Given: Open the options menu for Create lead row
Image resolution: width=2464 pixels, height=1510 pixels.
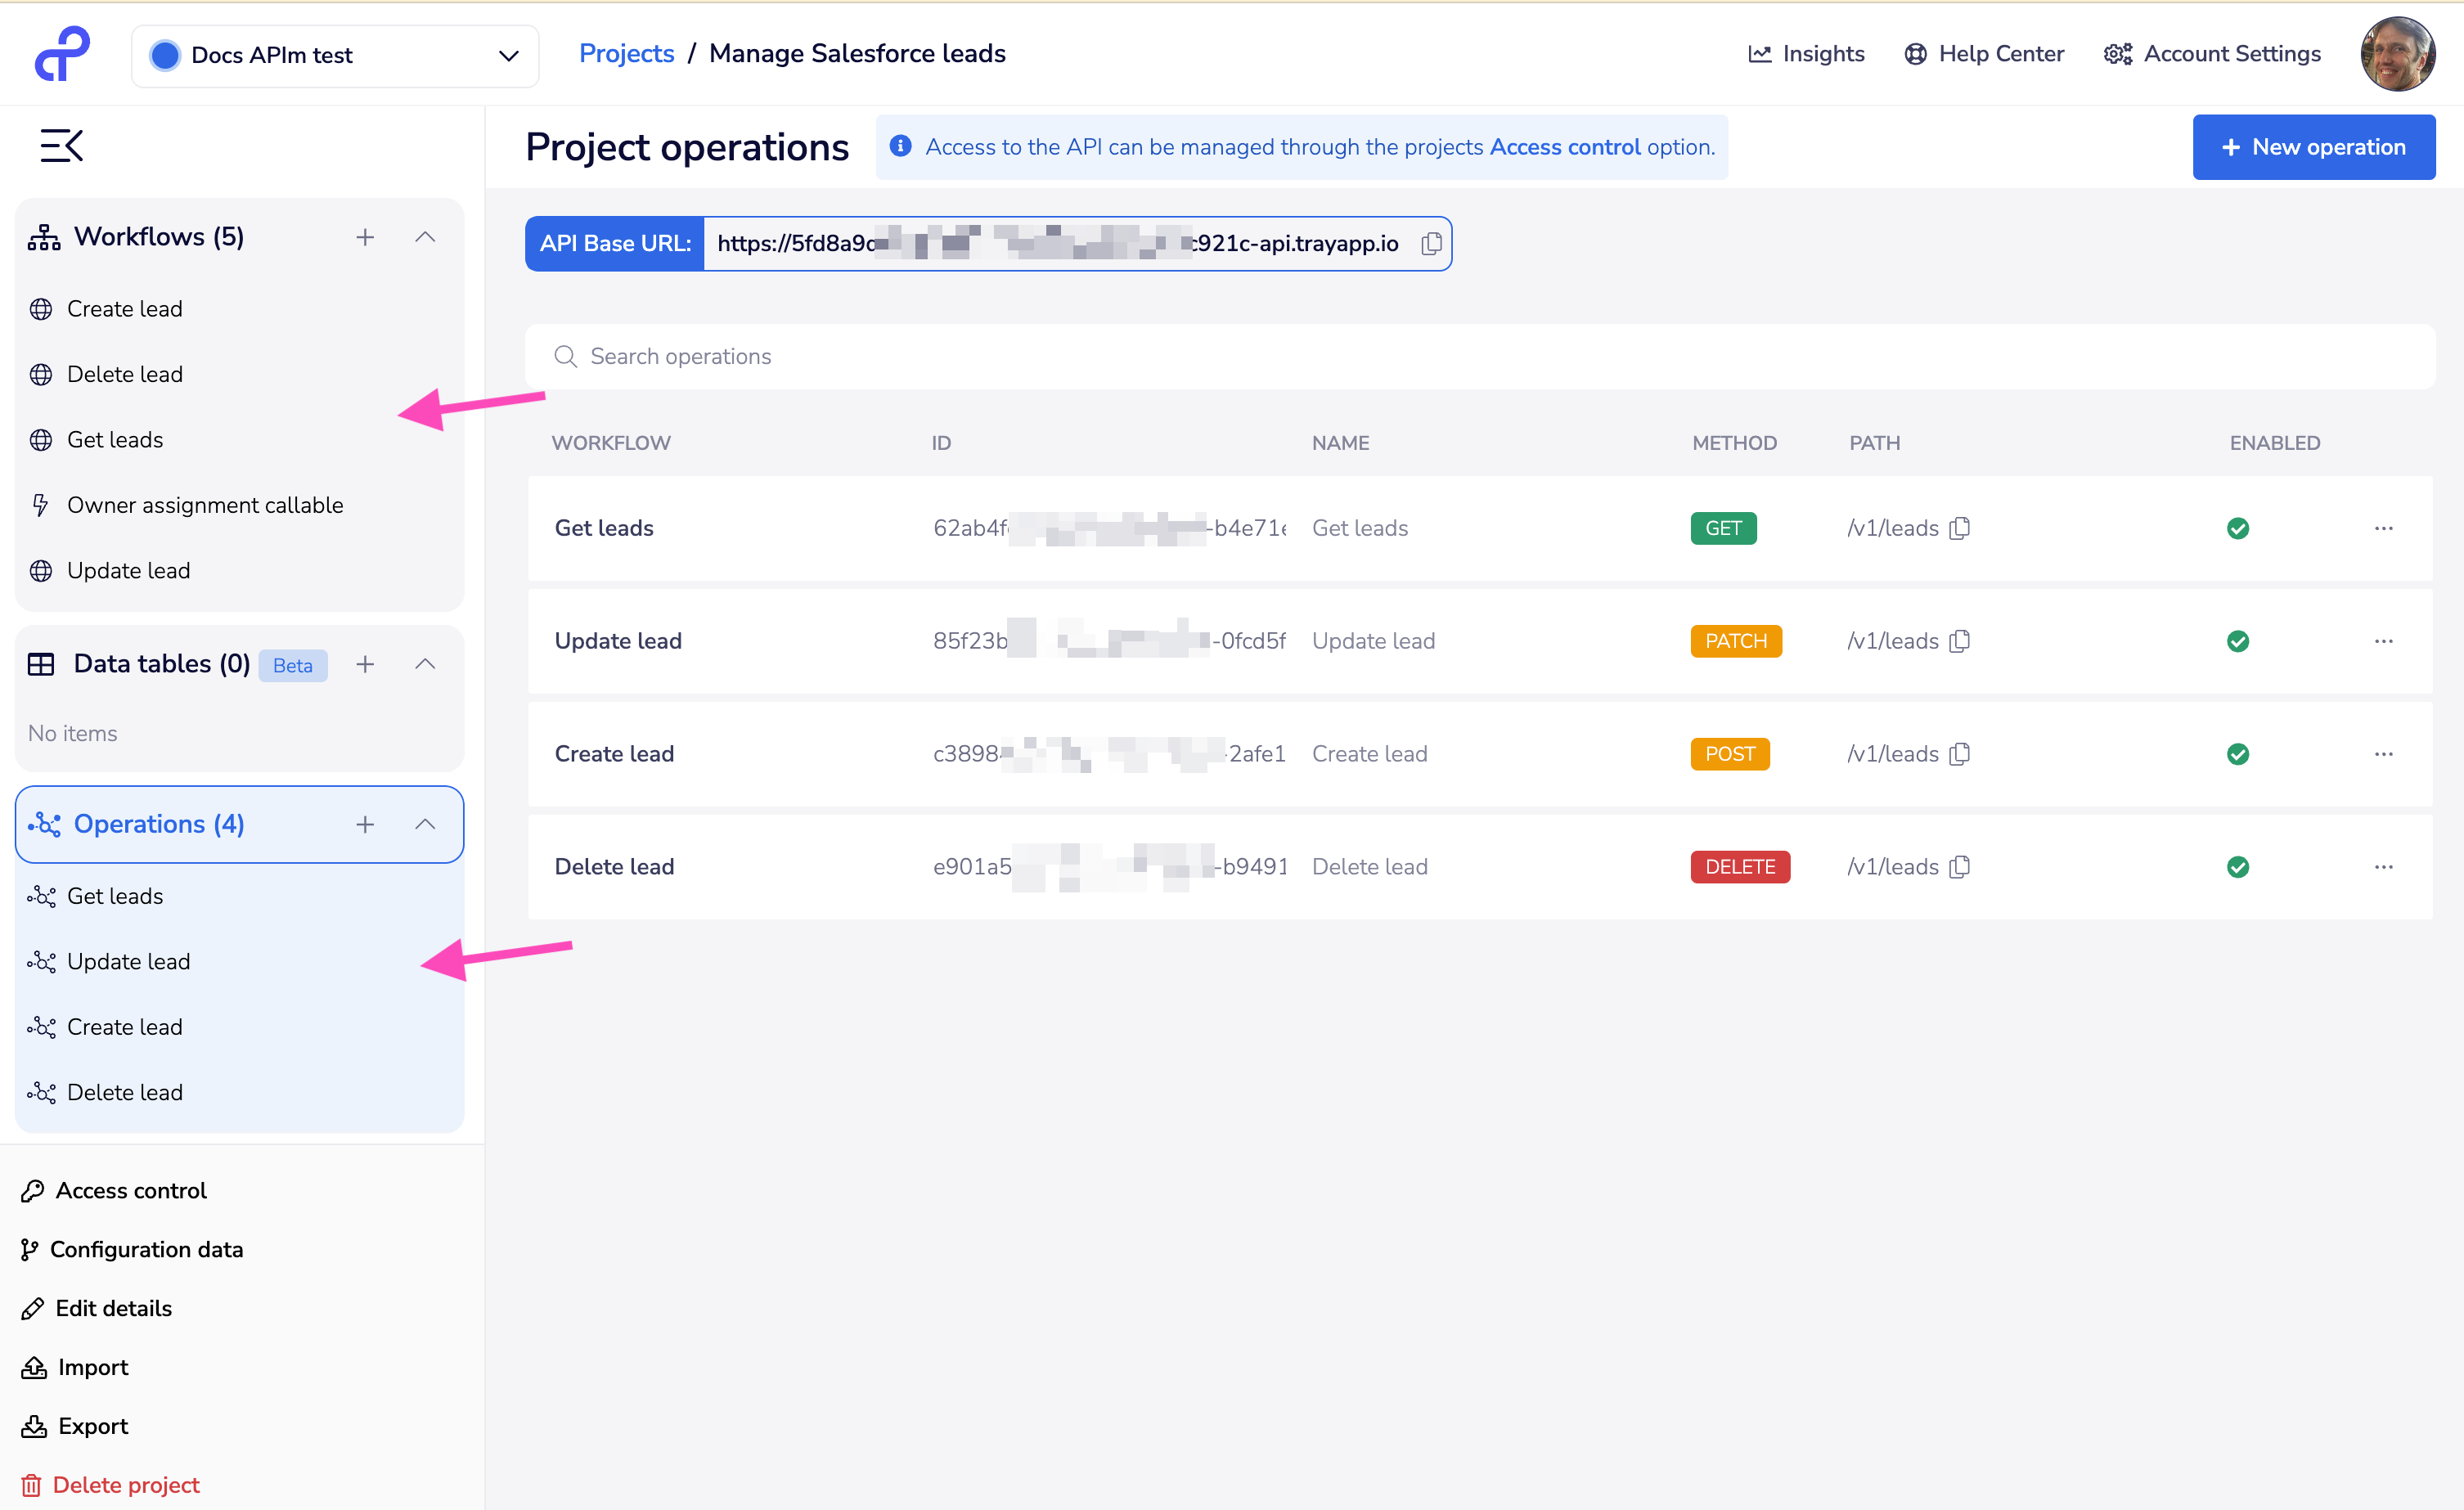Looking at the screenshot, I should (x=2384, y=754).
